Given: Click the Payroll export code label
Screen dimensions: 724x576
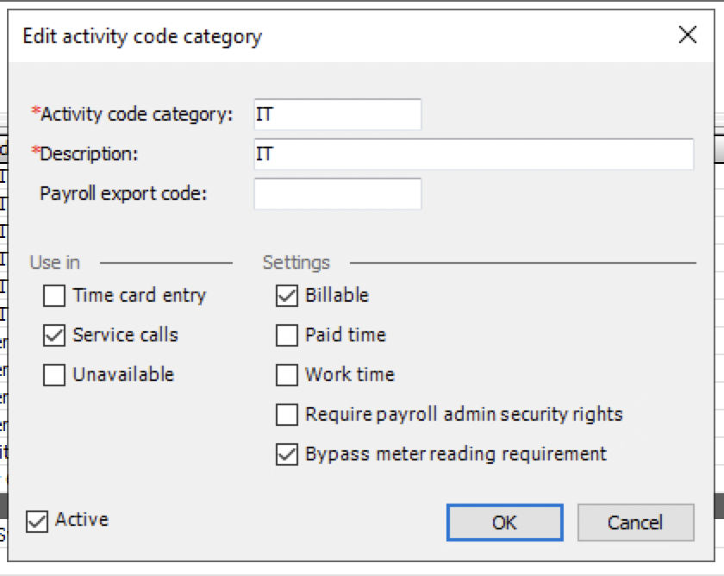Looking at the screenshot, I should (x=124, y=193).
